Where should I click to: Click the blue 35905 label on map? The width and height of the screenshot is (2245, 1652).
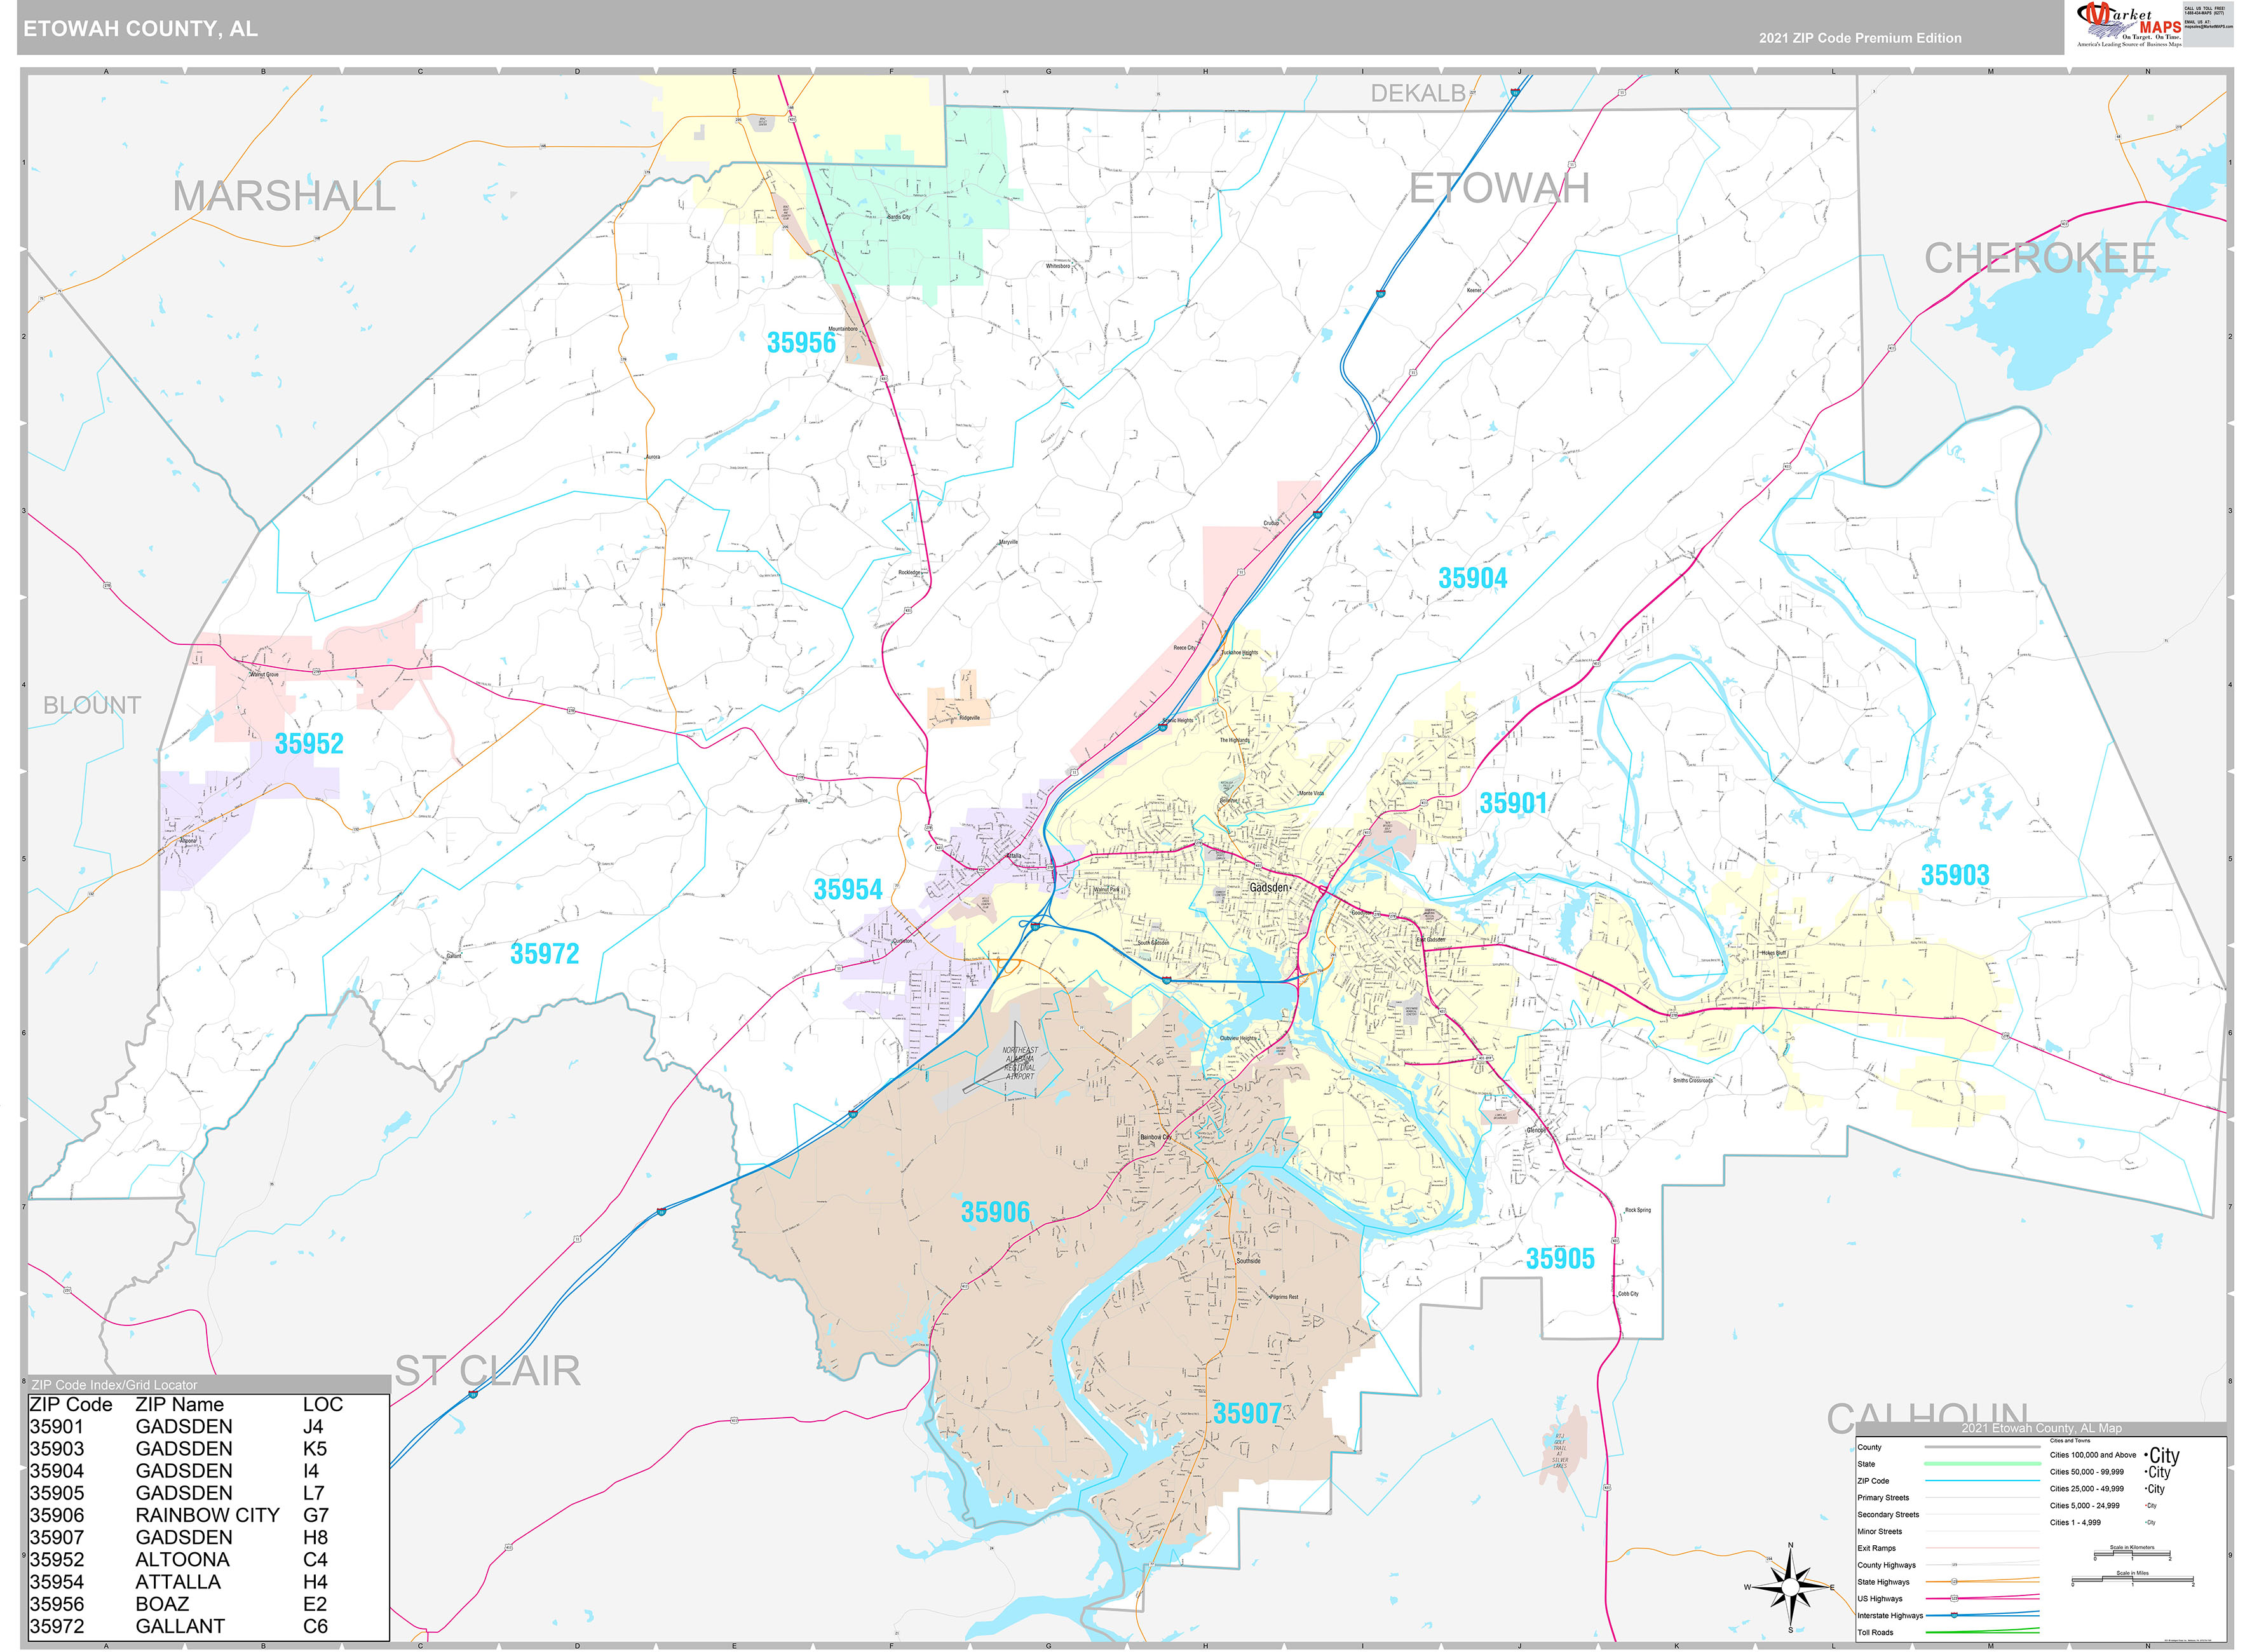[x=1560, y=1259]
